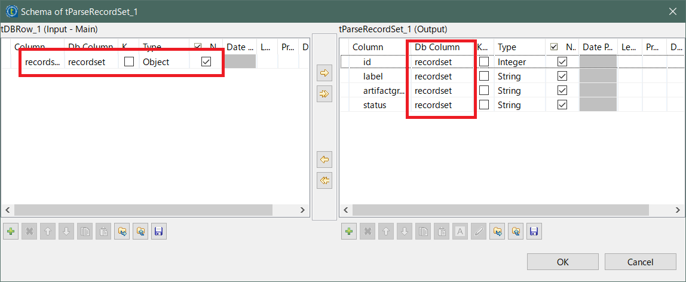Open the Type dropdown for the id column
Image resolution: width=686 pixels, height=282 pixels.
click(x=519, y=62)
